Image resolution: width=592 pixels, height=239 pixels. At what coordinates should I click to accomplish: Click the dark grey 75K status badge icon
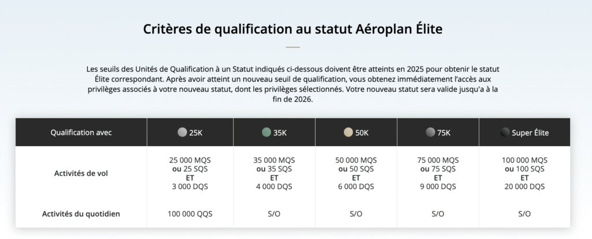point(430,132)
